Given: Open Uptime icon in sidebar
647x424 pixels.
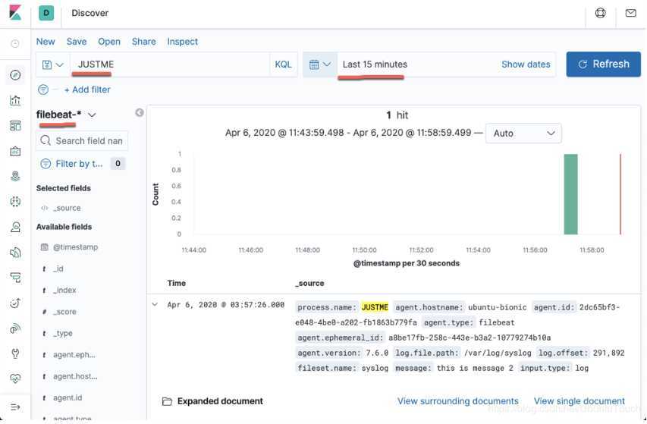Looking at the screenshot, I should coord(15,303).
